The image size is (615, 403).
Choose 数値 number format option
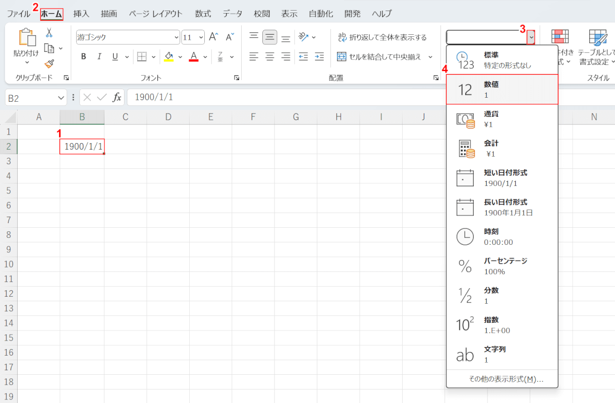(502, 90)
